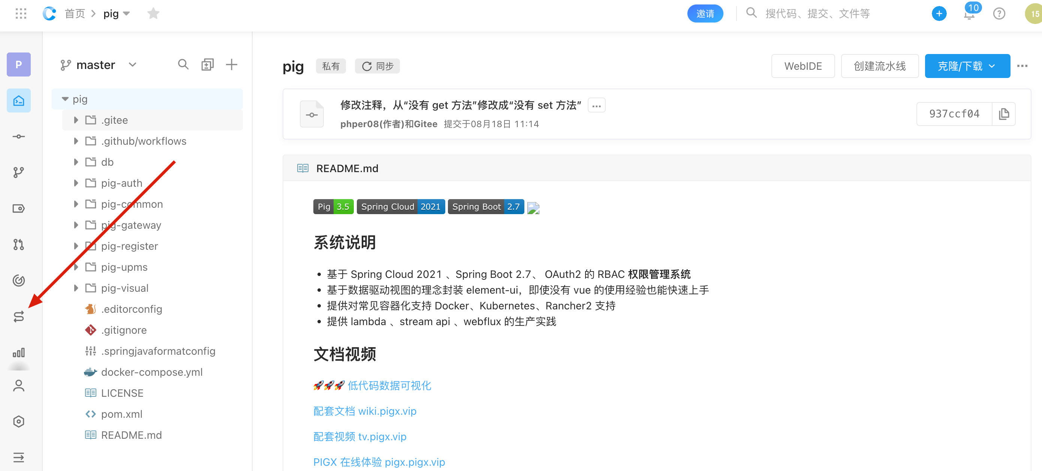The width and height of the screenshot is (1042, 471).
Task: Expand commit message ellipsis
Action: tap(596, 106)
